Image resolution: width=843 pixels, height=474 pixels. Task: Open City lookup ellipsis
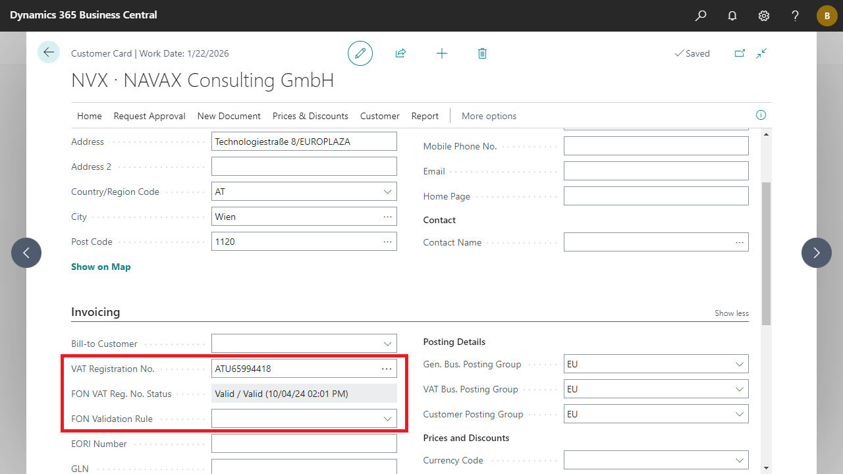pyautogui.click(x=387, y=217)
